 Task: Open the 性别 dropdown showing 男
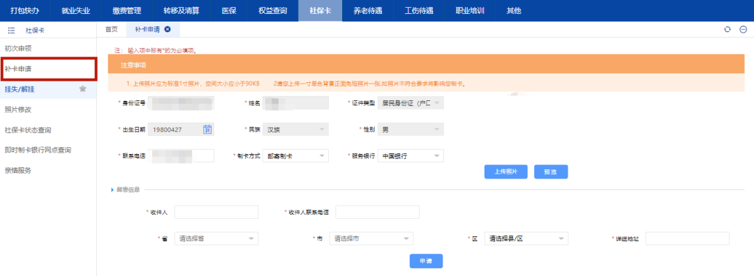click(411, 129)
